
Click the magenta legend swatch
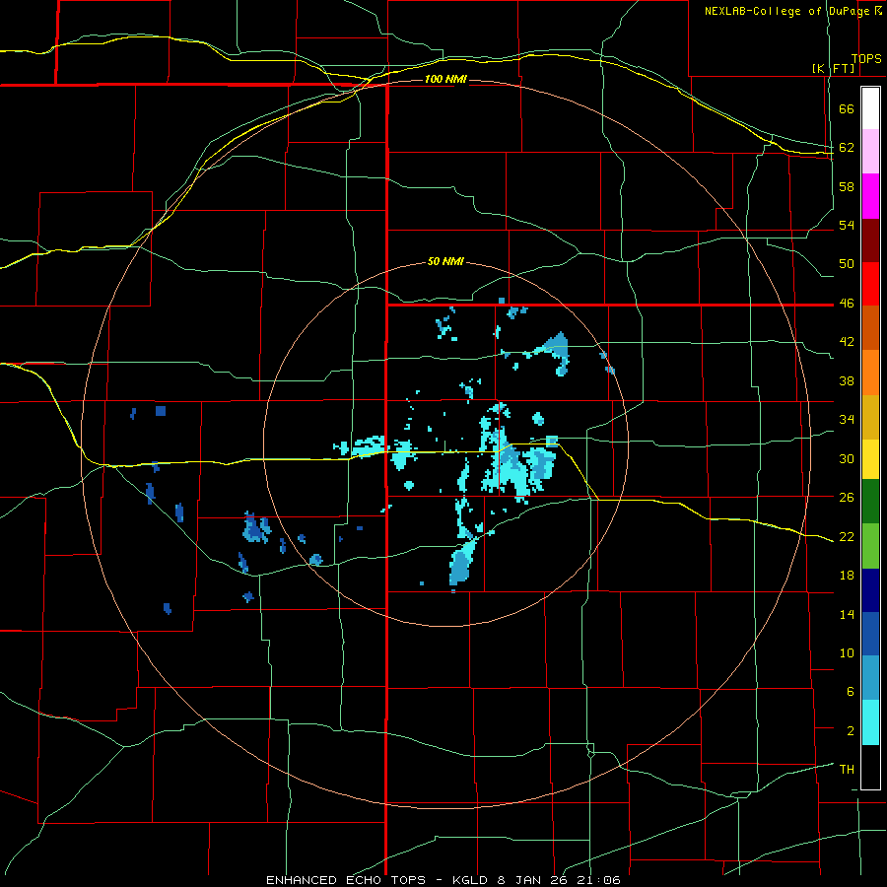point(870,196)
